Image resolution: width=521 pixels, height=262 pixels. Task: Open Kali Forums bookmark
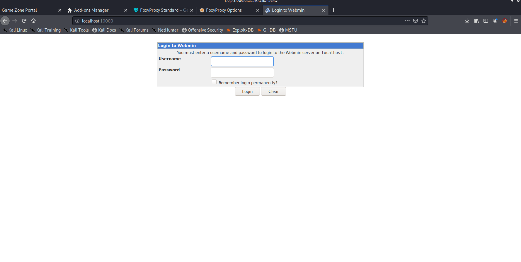tap(134, 30)
